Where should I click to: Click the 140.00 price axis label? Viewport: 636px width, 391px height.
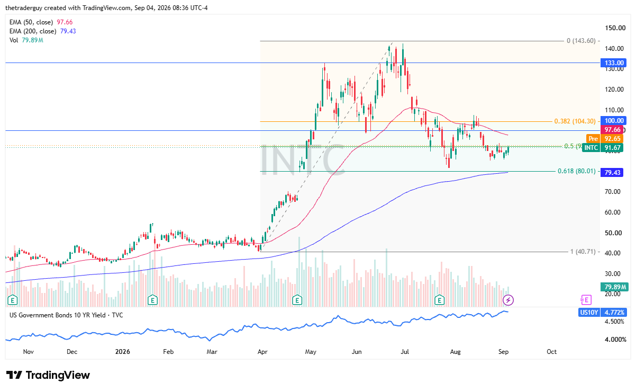615,48
